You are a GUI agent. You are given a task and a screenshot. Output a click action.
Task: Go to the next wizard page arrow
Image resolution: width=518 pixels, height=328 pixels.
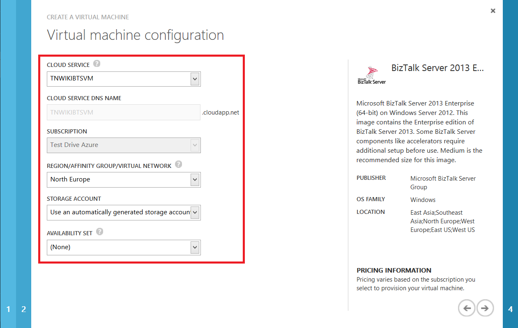tap(485, 308)
